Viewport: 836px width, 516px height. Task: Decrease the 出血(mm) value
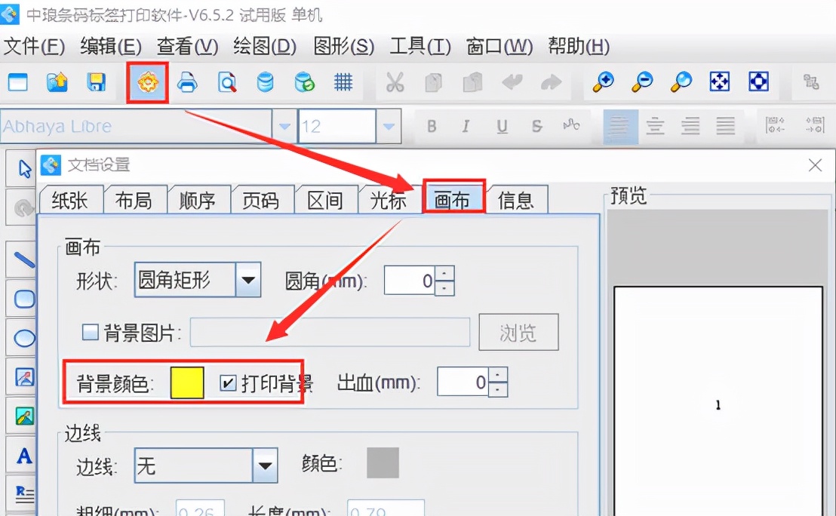(497, 390)
